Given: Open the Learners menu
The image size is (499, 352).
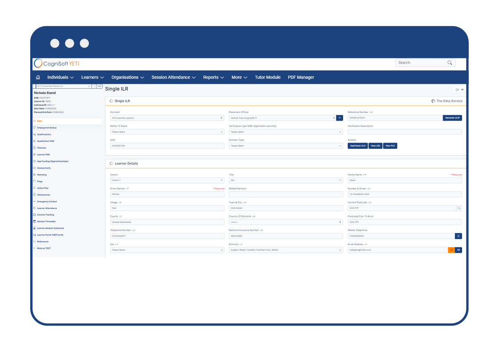Looking at the screenshot, I should pyautogui.click(x=92, y=78).
